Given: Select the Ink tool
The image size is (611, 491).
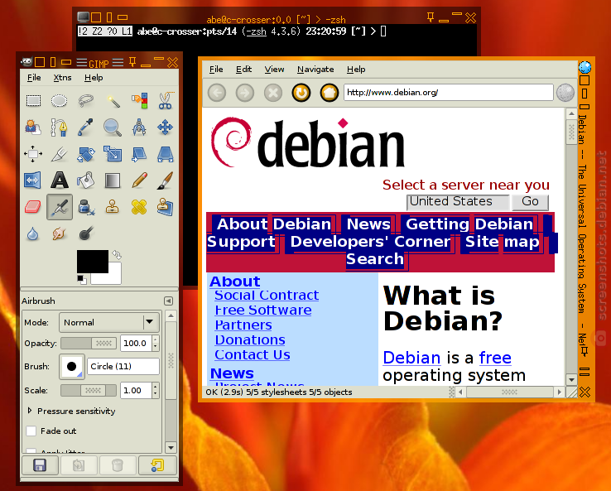Looking at the screenshot, I should click(86, 207).
